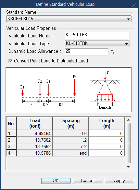The height and width of the screenshot is (190, 139).
Task: Click the axle load diagram image
Action: 68,90
